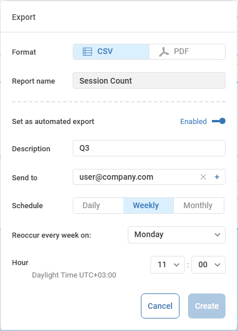Select the PDF format option
Image resolution: width=238 pixels, height=331 pixels.
point(187,52)
